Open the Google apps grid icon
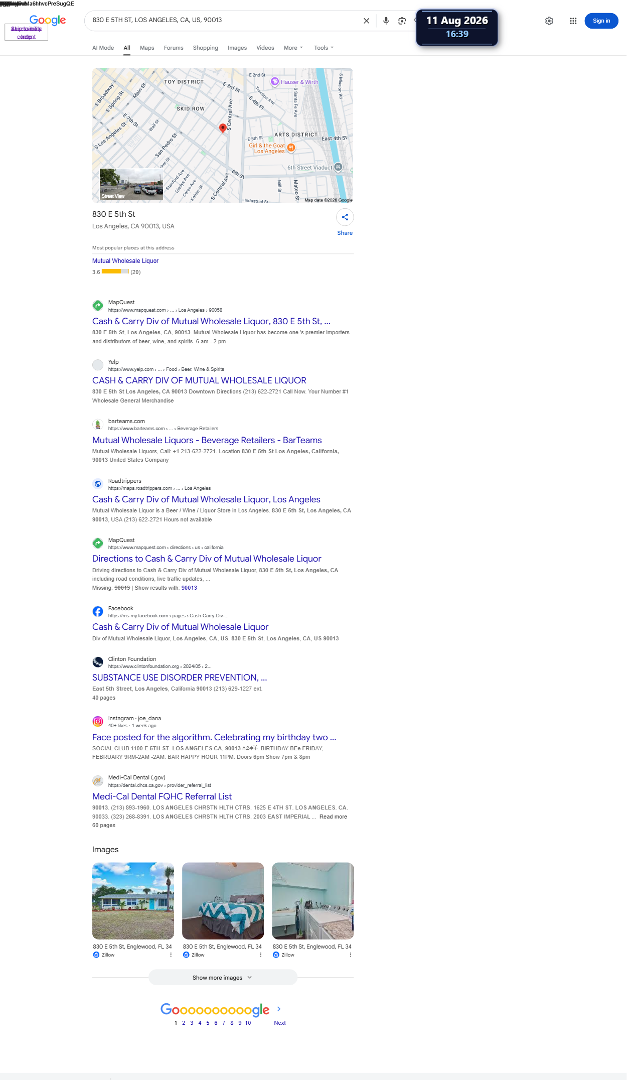The height and width of the screenshot is (1080, 634). [573, 21]
